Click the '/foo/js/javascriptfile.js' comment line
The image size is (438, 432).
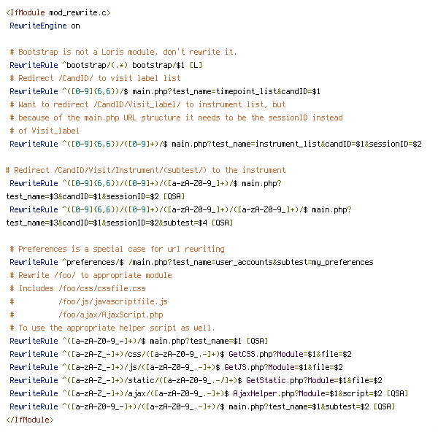click(89, 301)
